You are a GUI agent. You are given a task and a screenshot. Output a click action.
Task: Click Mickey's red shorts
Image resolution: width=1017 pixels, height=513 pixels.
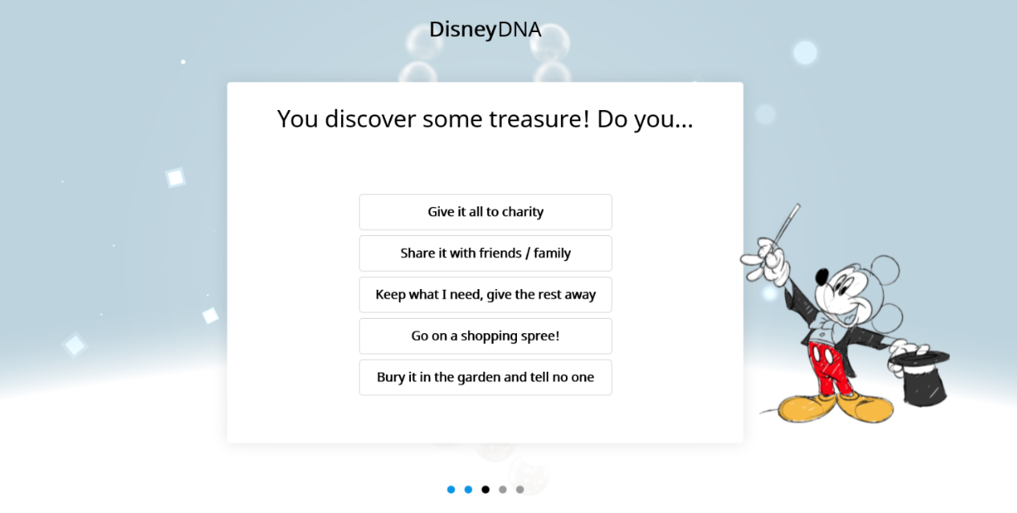[x=831, y=364]
